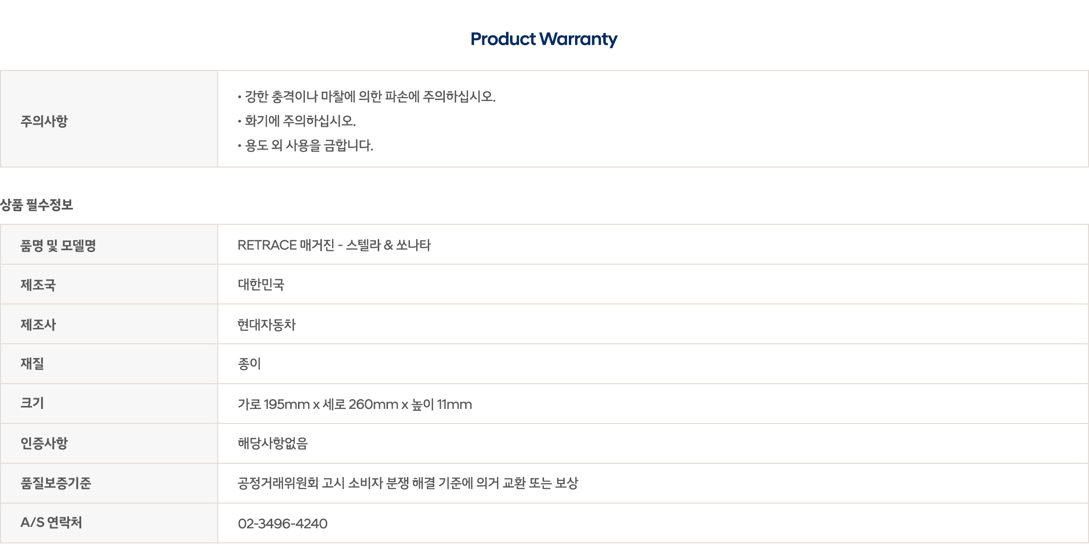Select the 현대자동차 manufacturer text
This screenshot has width=1089, height=556.
pos(266,324)
